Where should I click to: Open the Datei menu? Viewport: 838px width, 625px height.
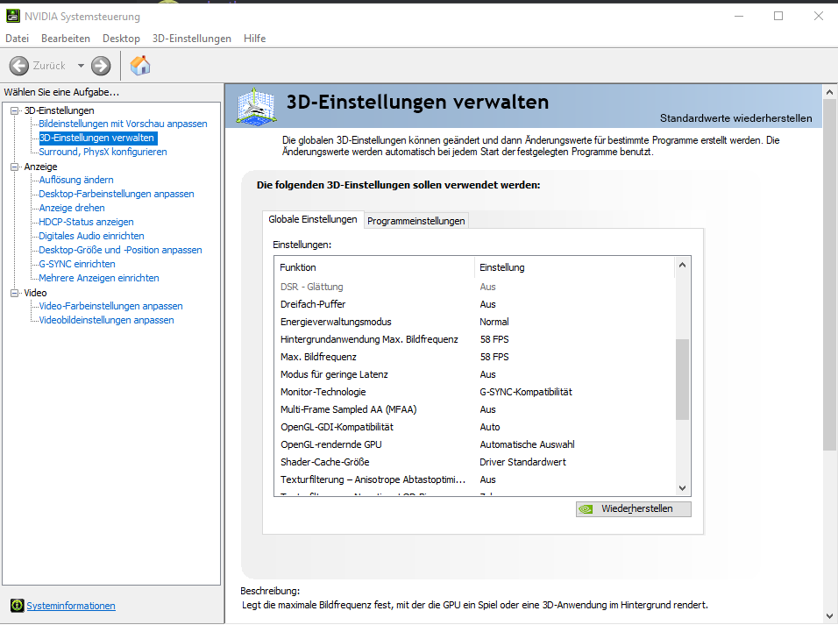18,39
